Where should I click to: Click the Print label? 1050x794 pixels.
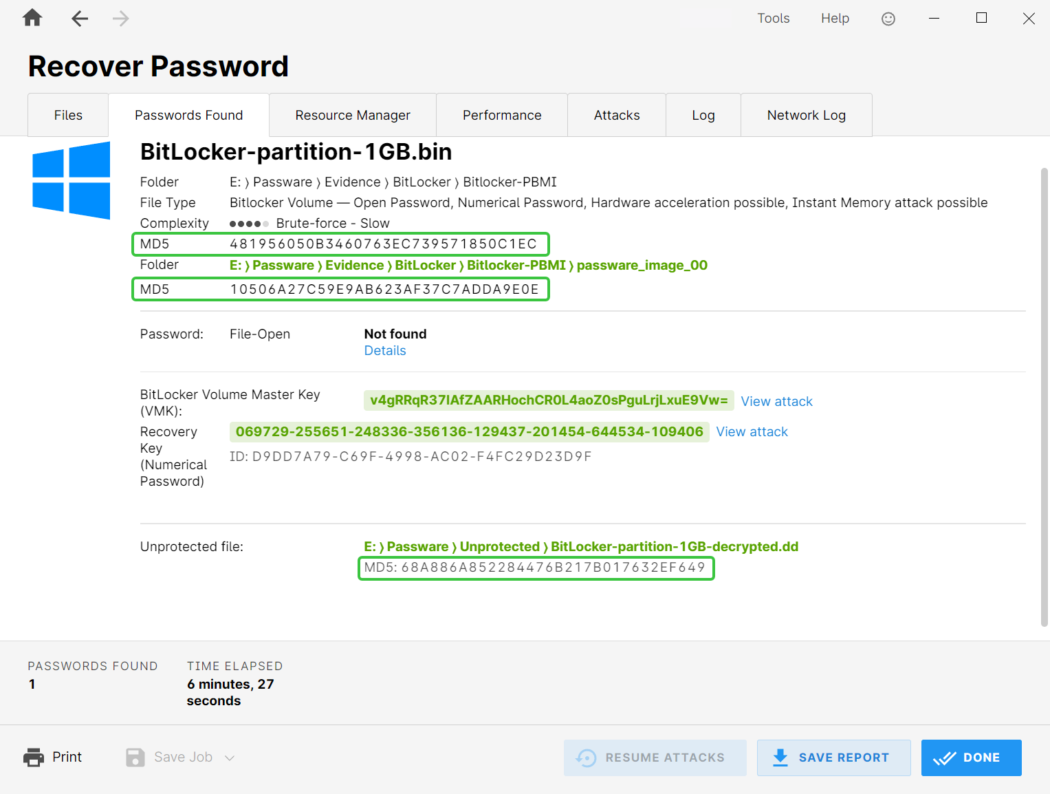pyautogui.click(x=67, y=757)
